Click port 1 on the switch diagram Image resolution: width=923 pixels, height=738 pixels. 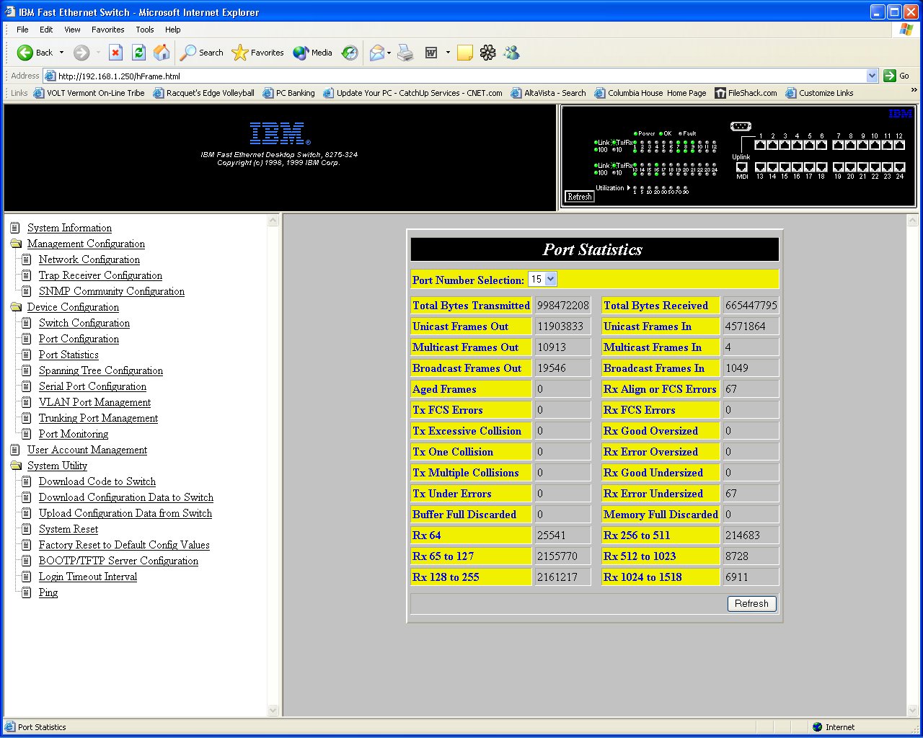760,145
